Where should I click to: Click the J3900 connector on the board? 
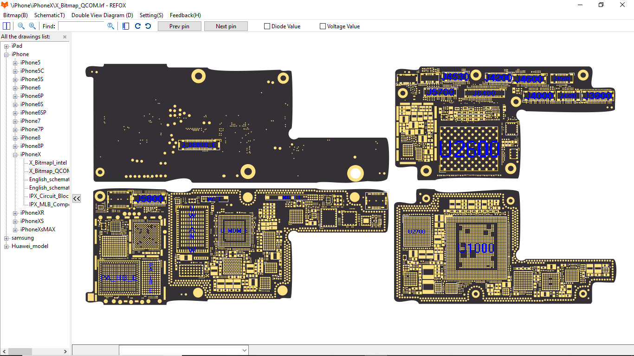(x=598, y=96)
